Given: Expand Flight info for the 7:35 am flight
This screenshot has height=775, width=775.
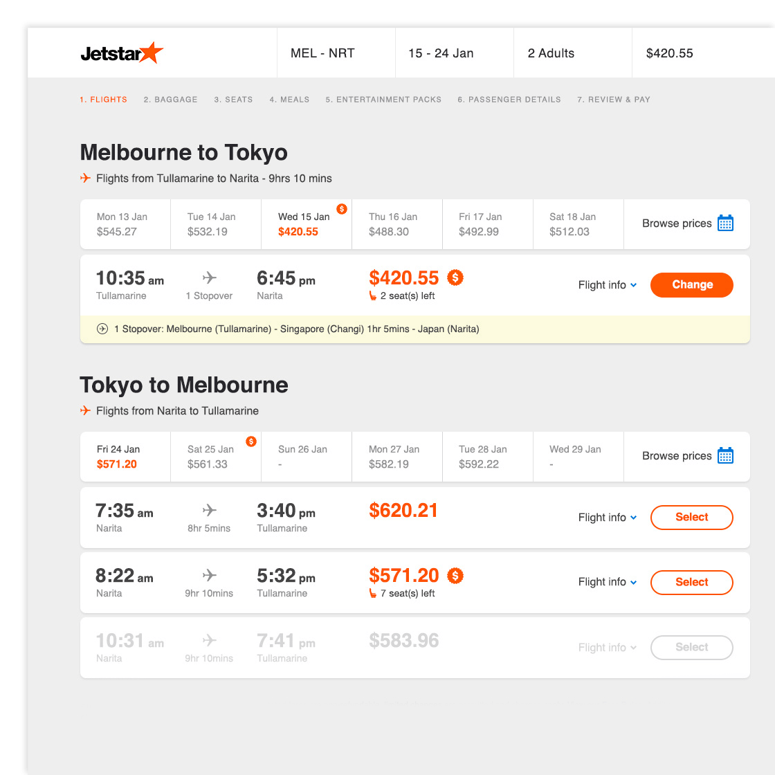Looking at the screenshot, I should (608, 517).
